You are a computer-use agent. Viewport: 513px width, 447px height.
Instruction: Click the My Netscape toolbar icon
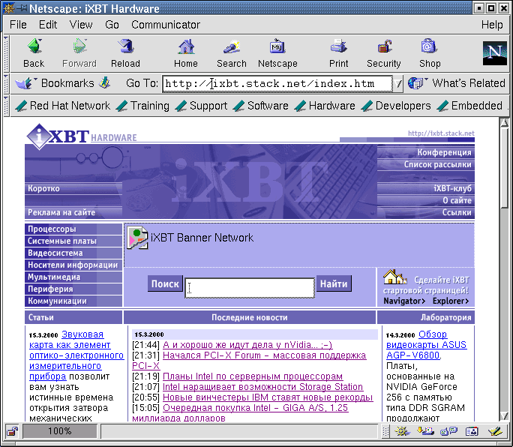(x=277, y=53)
